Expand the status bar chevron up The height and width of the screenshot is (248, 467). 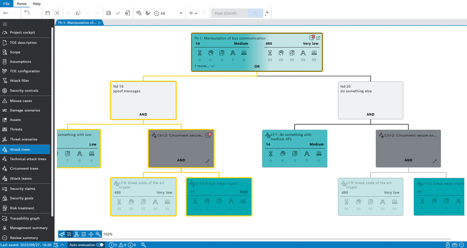coord(62,245)
